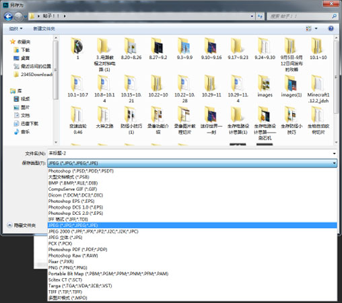Select the folder named 8.20~8.26
The image size is (342, 303).
pos(131,48)
